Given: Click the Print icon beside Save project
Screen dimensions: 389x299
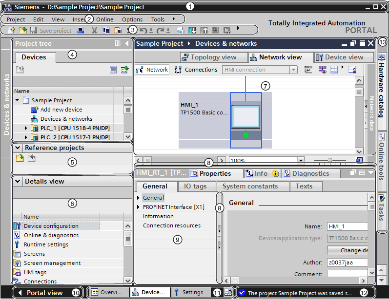Looking at the screenshot, I should point(81,30).
